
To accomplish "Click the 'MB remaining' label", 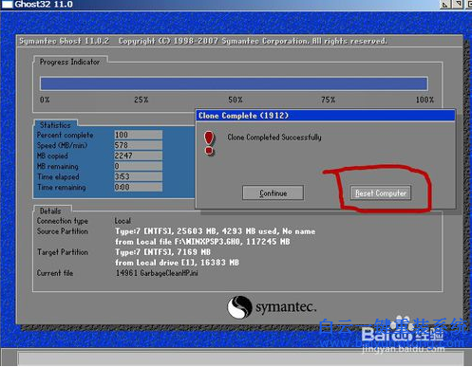I will click(x=58, y=166).
